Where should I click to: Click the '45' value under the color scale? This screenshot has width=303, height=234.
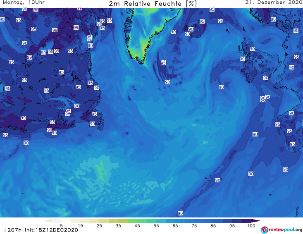(137, 226)
